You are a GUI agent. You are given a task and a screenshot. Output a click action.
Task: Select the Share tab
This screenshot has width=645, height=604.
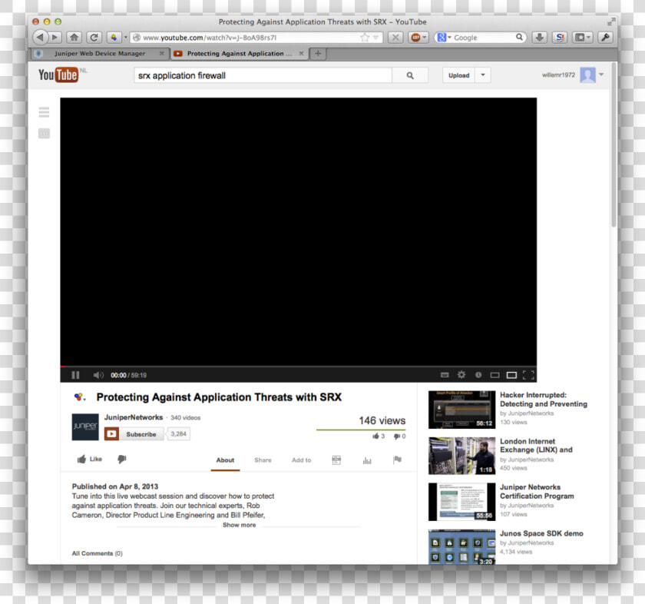click(263, 460)
